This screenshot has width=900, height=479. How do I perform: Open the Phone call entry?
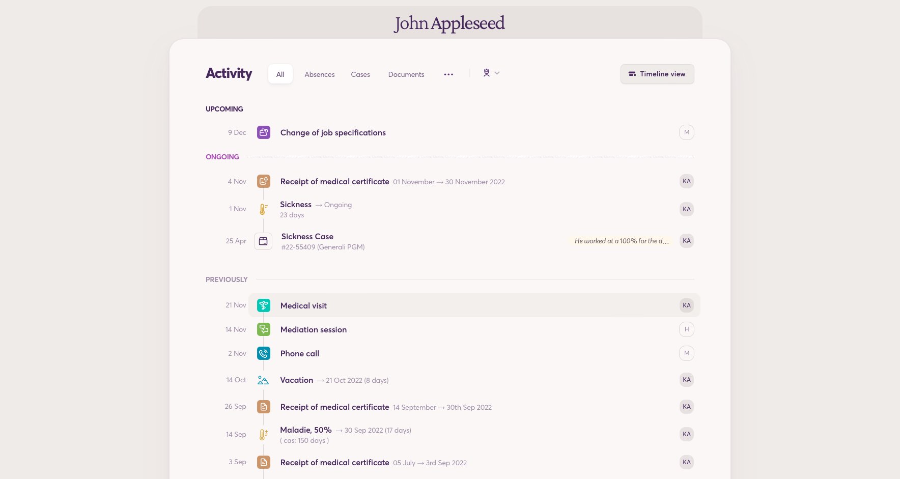pos(300,354)
